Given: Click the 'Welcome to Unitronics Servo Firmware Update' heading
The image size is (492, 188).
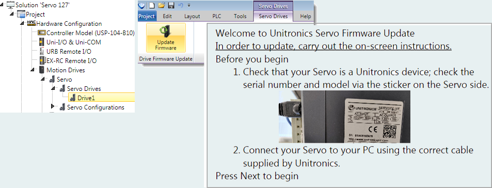Looking at the screenshot, I should 315,33.
